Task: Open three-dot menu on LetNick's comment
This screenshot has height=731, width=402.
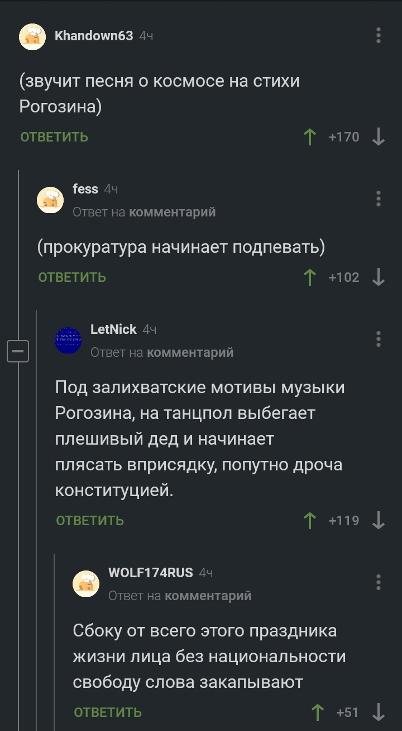Action: (379, 339)
